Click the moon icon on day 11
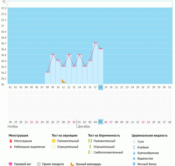 tap(64, 81)
